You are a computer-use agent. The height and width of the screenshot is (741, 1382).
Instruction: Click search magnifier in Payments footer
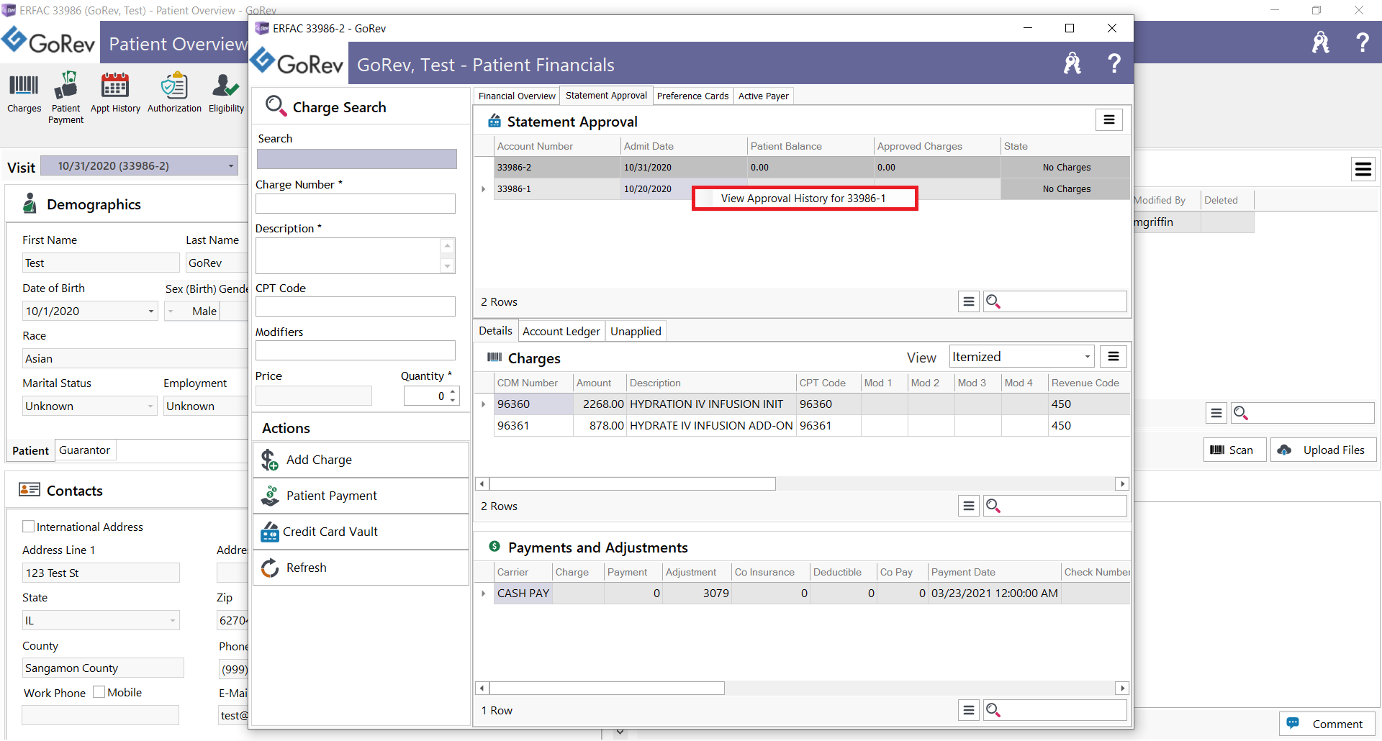[993, 710]
